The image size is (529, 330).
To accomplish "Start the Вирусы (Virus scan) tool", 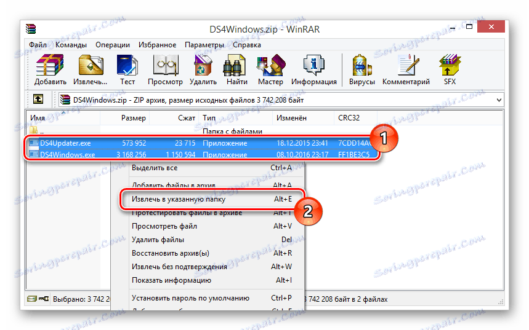I will (361, 69).
